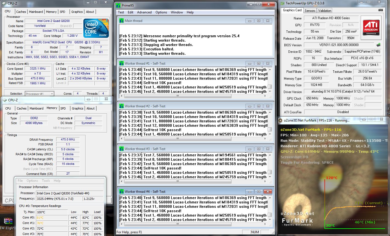390x236 pixels.
Task: Click the ATI Radeon logo in GPU-Z
Action: point(371,27)
